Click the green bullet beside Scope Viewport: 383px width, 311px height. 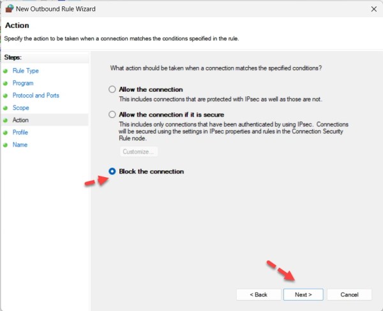[5, 108]
